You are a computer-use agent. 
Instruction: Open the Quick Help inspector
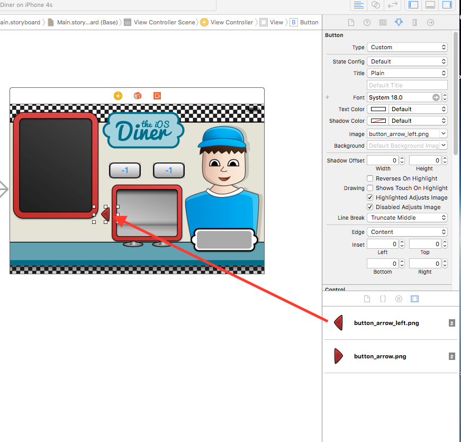click(367, 23)
